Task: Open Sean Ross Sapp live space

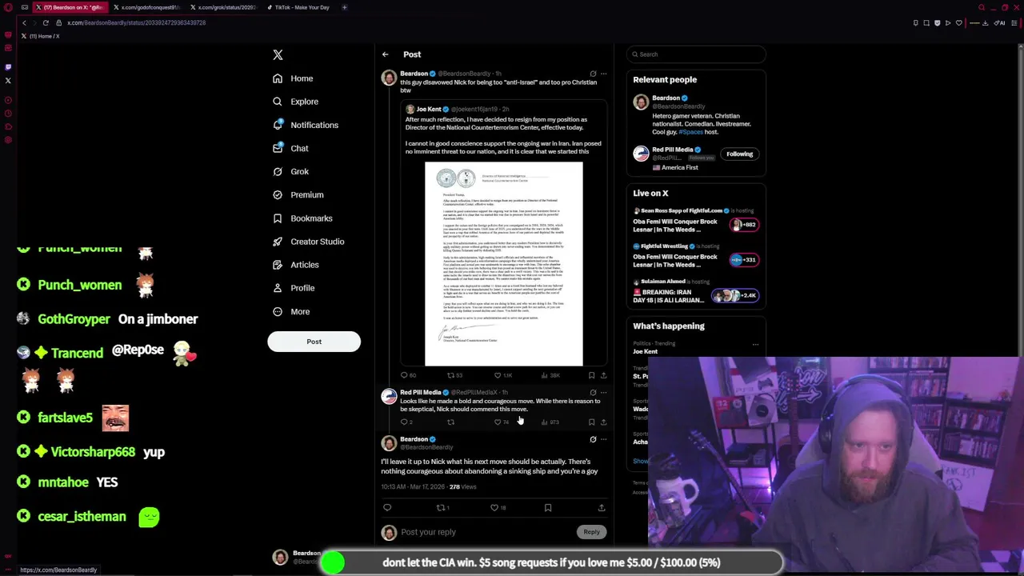Action: coord(694,221)
